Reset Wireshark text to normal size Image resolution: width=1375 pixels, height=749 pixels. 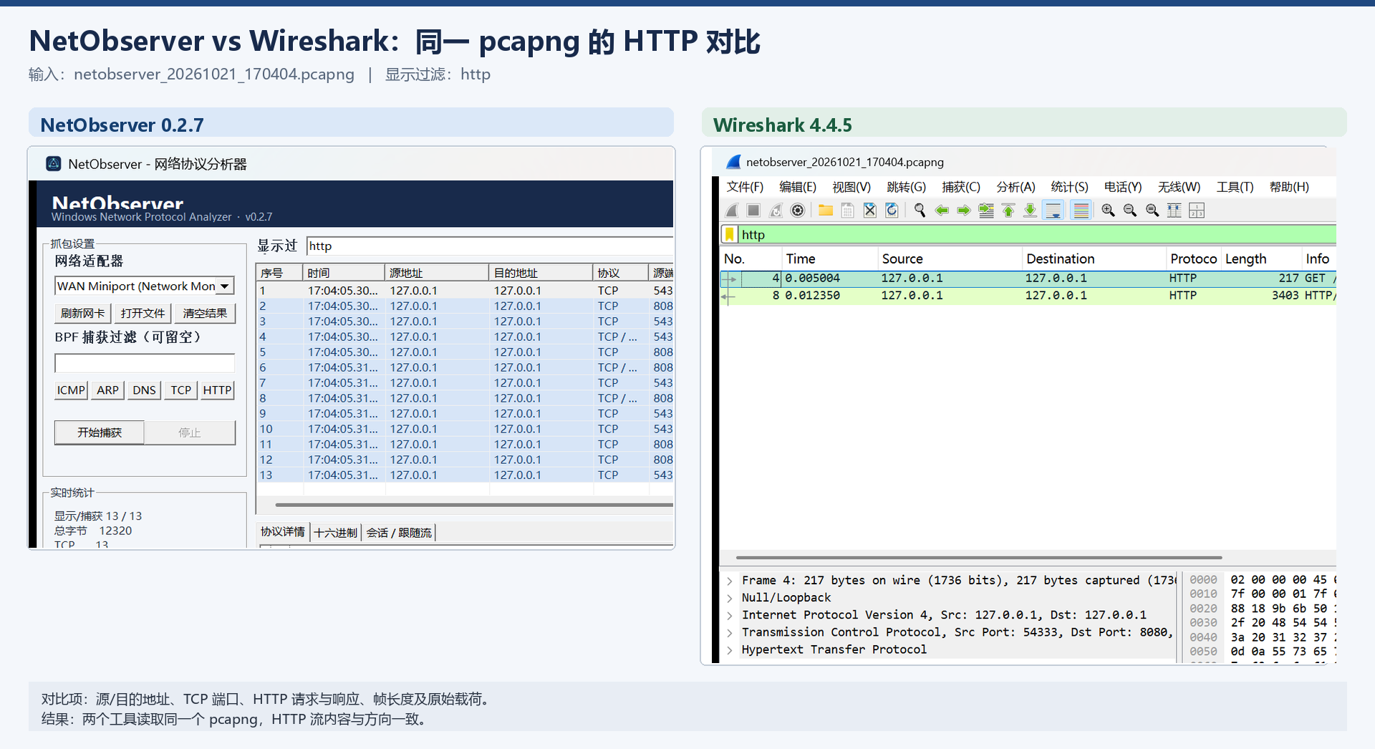point(1152,211)
